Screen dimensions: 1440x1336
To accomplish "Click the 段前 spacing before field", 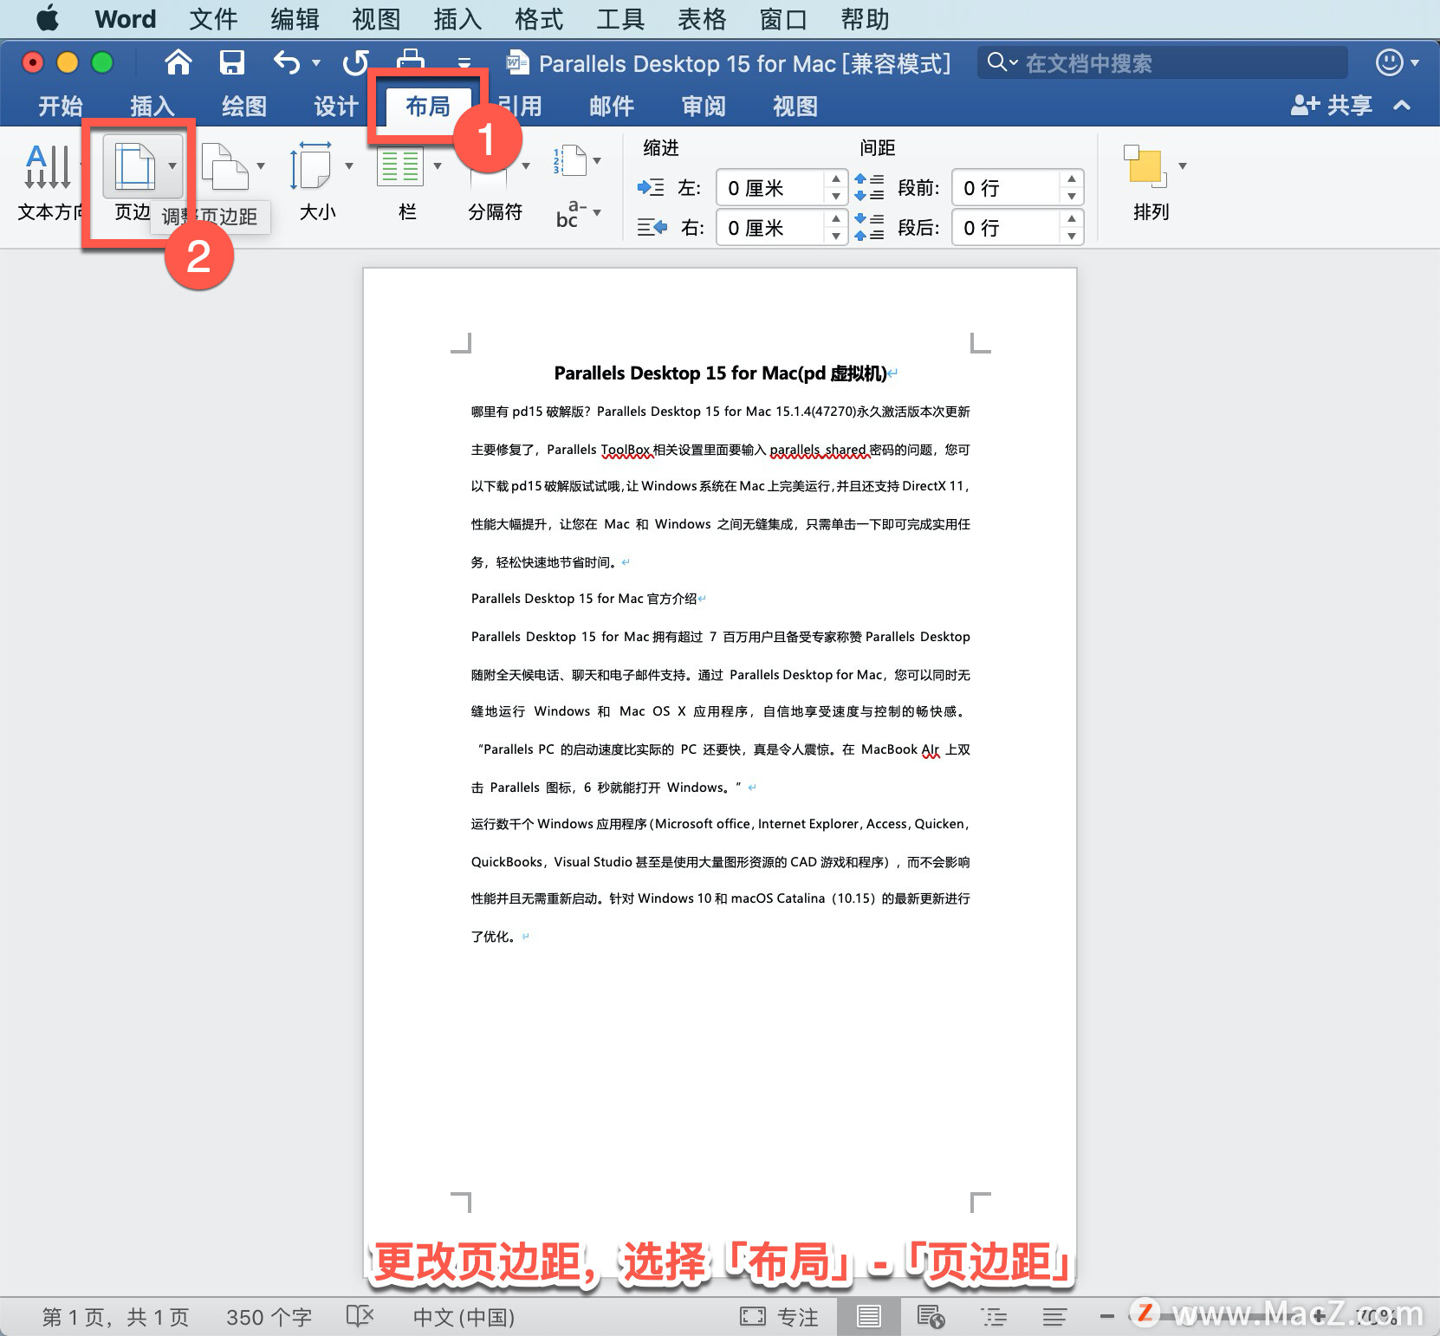I will pos(1006,188).
